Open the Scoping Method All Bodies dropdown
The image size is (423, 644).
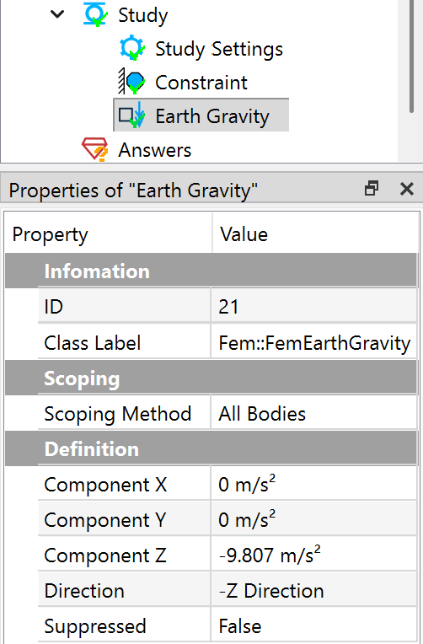pos(313,413)
